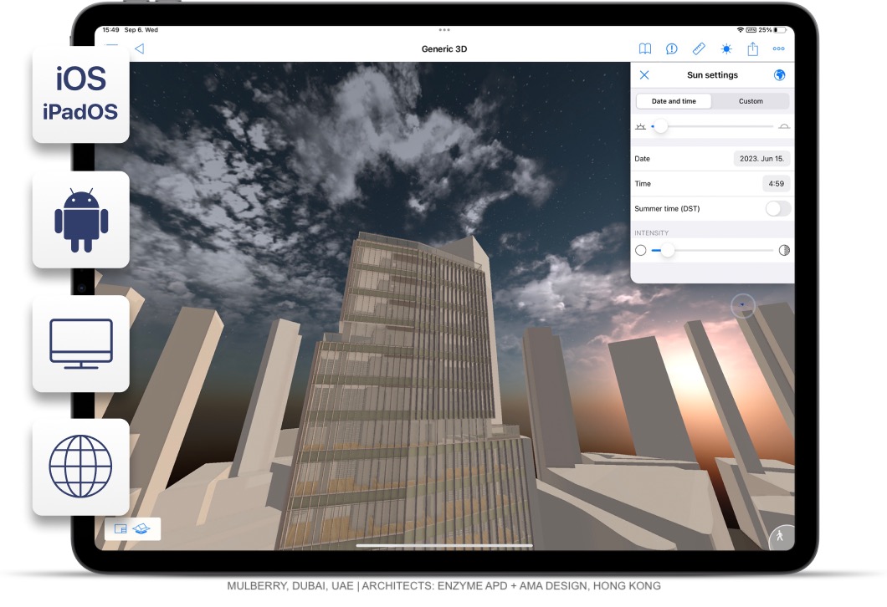Open the more options ellipsis menu

[x=778, y=48]
